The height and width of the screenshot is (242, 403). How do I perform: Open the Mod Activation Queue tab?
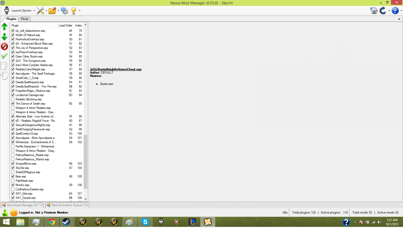click(x=67, y=205)
